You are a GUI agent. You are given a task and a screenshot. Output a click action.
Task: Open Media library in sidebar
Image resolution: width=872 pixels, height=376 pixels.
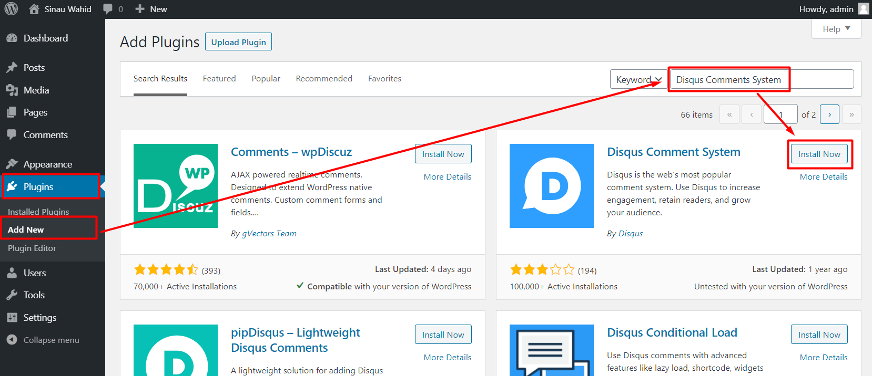[x=36, y=90]
